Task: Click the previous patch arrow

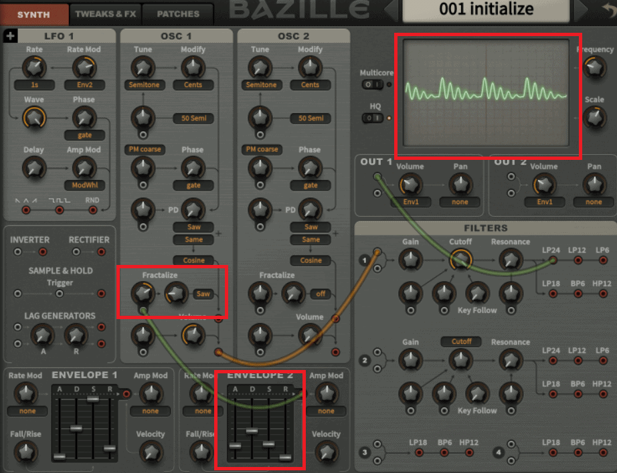Action: tap(391, 9)
